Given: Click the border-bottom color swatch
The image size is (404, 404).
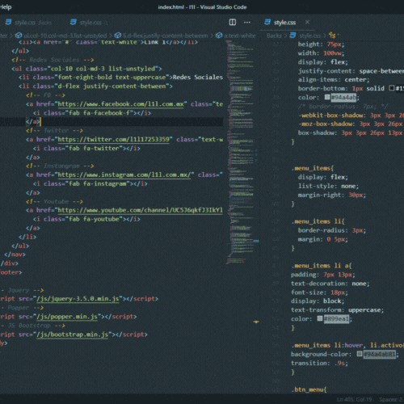Looking at the screenshot, I should click(392, 88).
